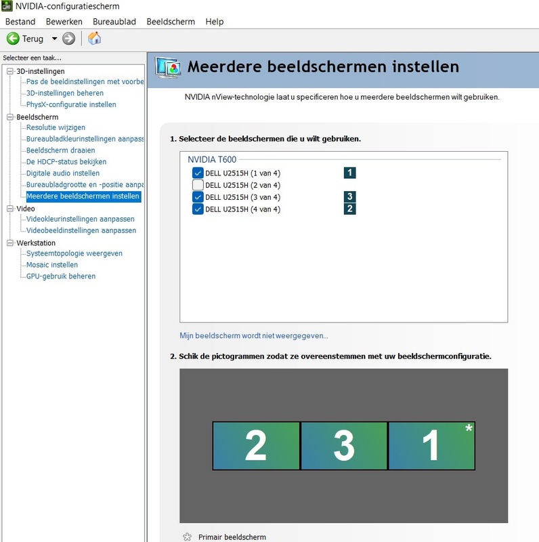Click the 3D-instellingen category label
This screenshot has height=542, width=539.
coord(41,71)
